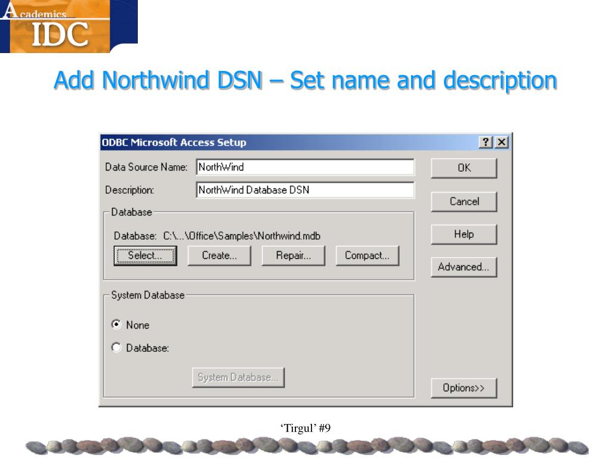
Task: Click the Description: label
Action: point(129,190)
